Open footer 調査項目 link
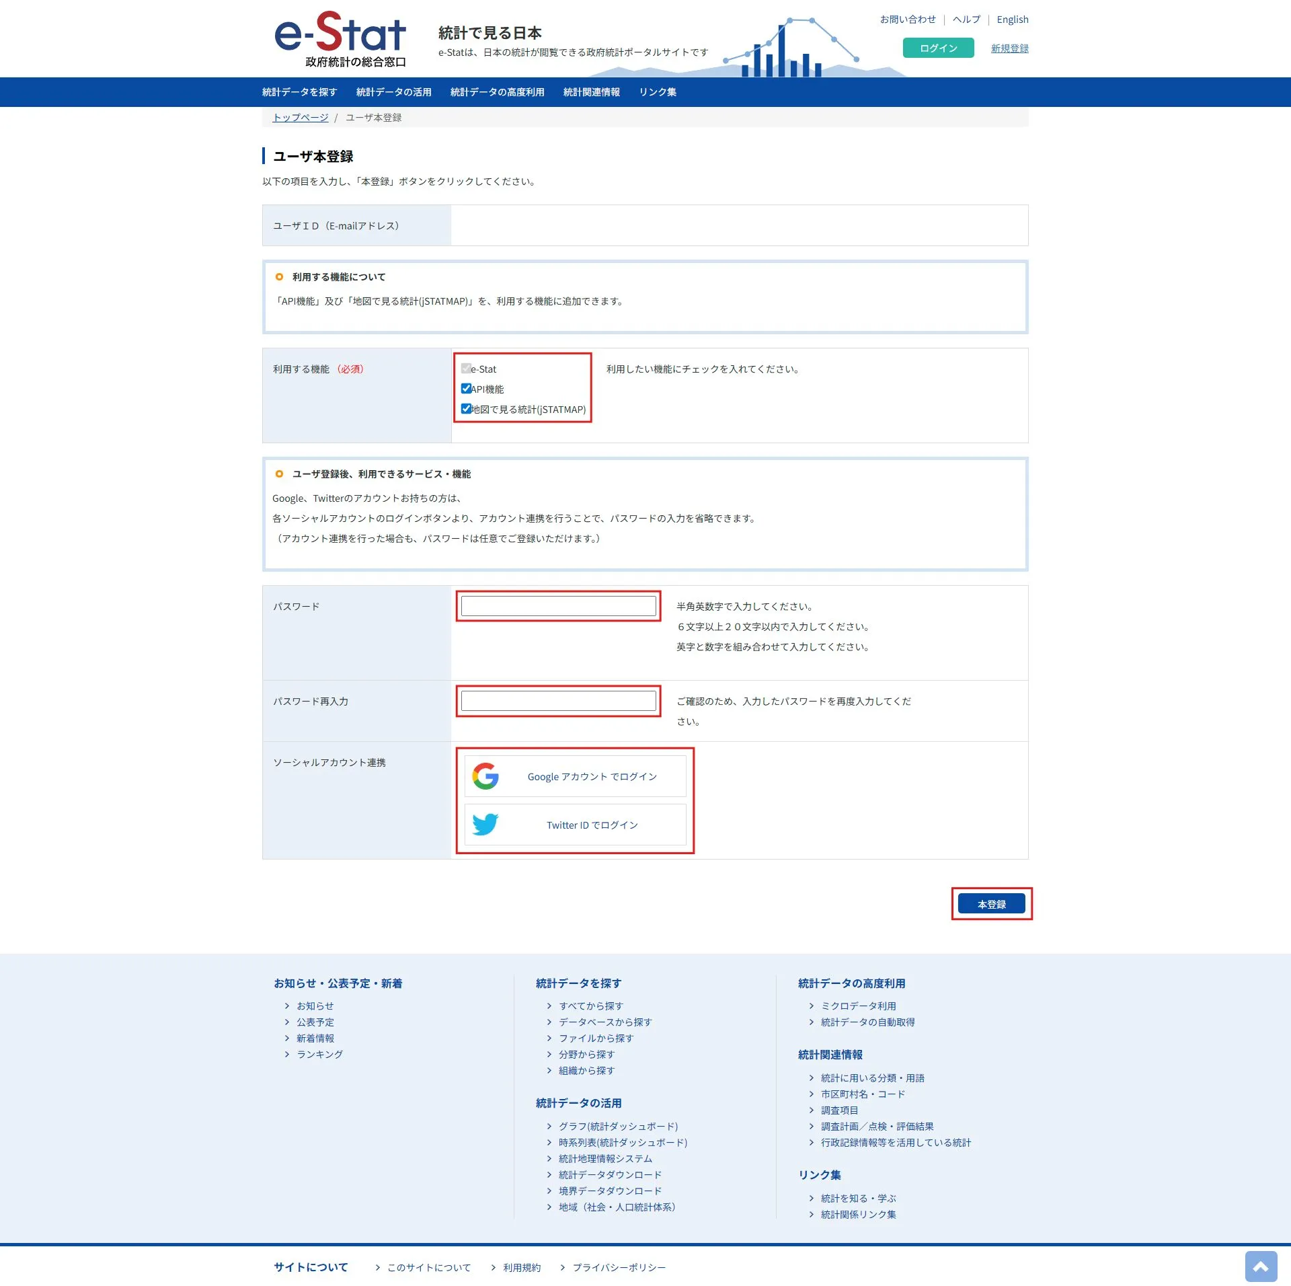The width and height of the screenshot is (1291, 1286). [x=839, y=1110]
